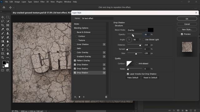
Task: Click the Make Default button
Action: (132, 77)
